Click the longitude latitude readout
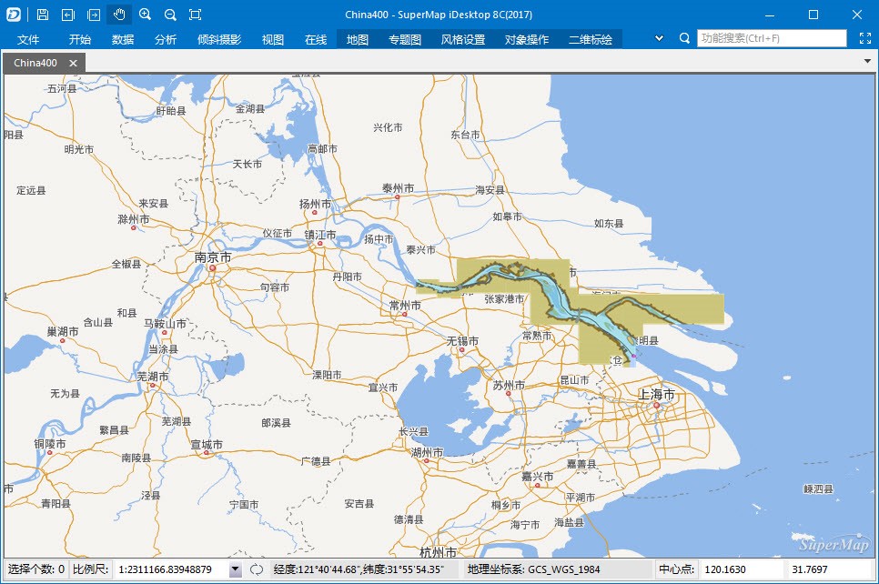The width and height of the screenshot is (879, 584). point(359,569)
